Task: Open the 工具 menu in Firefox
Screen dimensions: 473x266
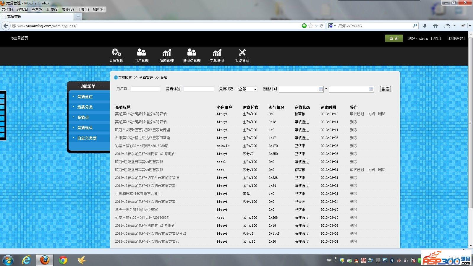Action: 83,9
